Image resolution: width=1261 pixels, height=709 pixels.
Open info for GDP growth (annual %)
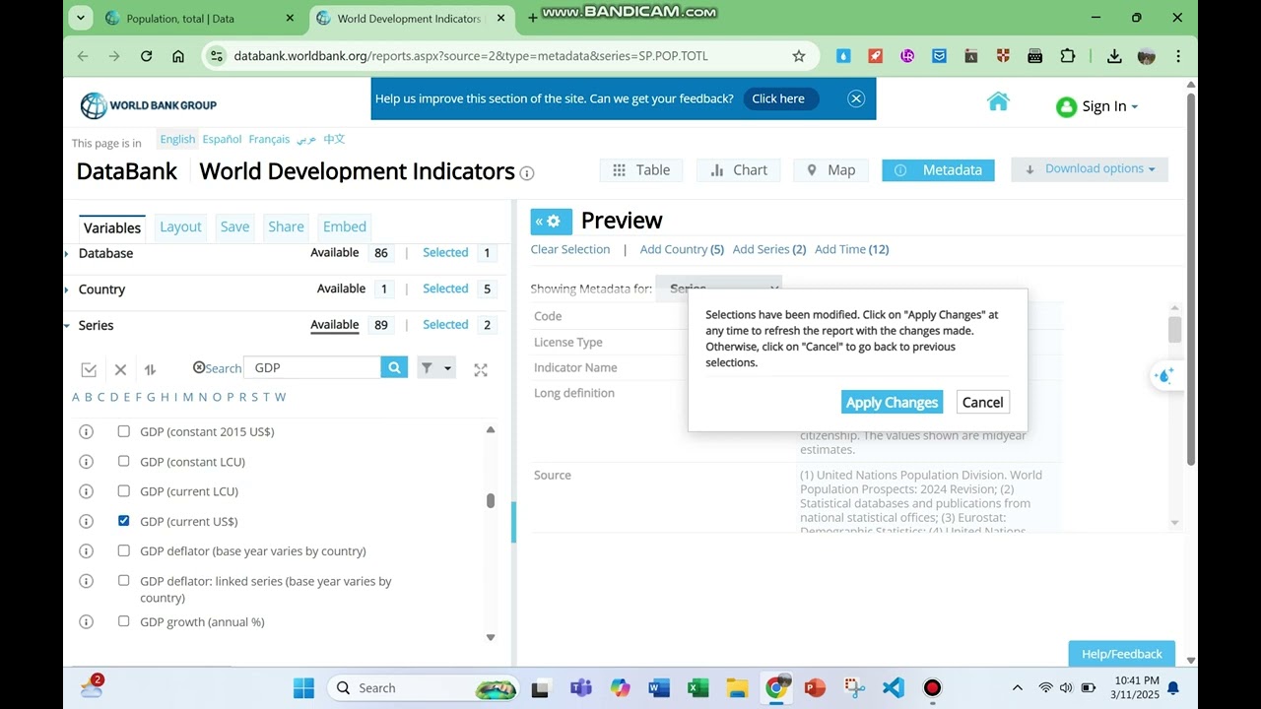(86, 622)
